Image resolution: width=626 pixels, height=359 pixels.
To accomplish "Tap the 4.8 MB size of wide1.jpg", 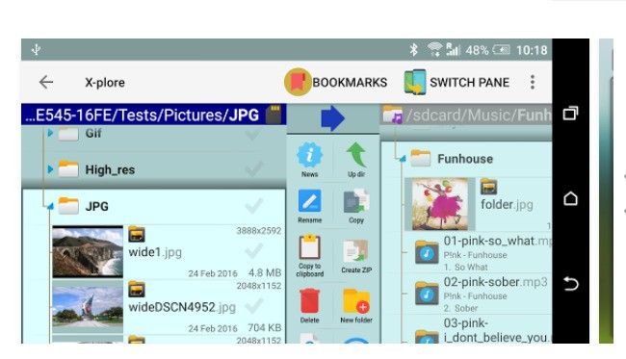I will coord(265,272).
